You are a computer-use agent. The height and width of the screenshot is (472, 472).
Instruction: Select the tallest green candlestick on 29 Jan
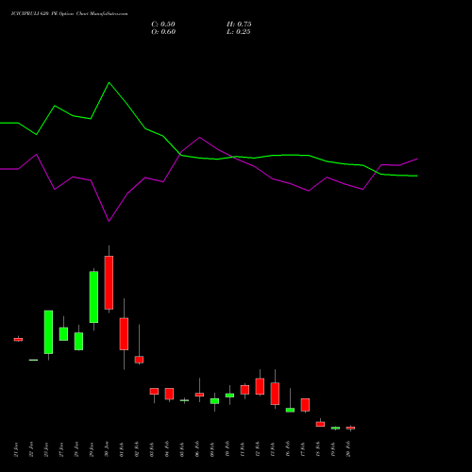(93, 296)
